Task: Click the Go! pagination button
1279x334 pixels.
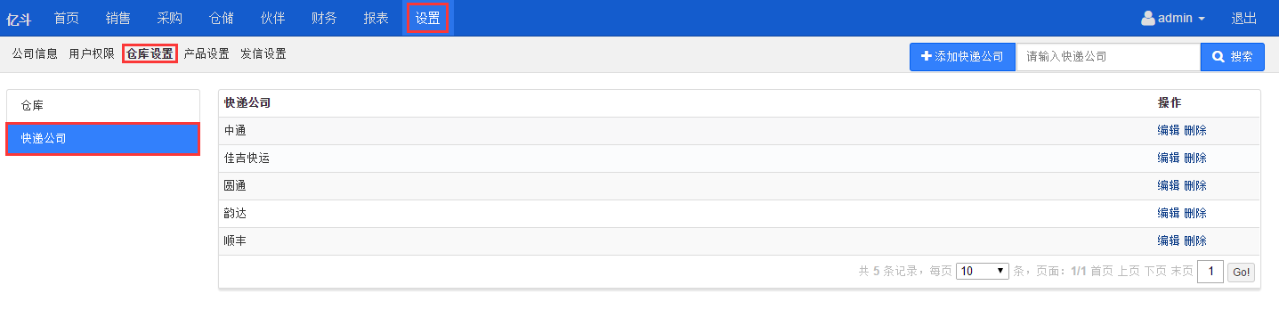Action: click(1241, 272)
